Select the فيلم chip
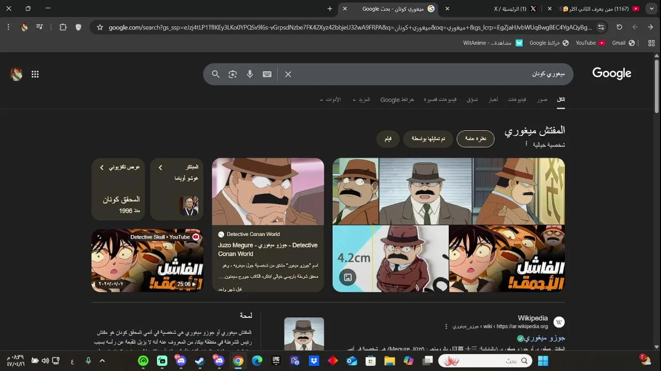 click(388, 139)
